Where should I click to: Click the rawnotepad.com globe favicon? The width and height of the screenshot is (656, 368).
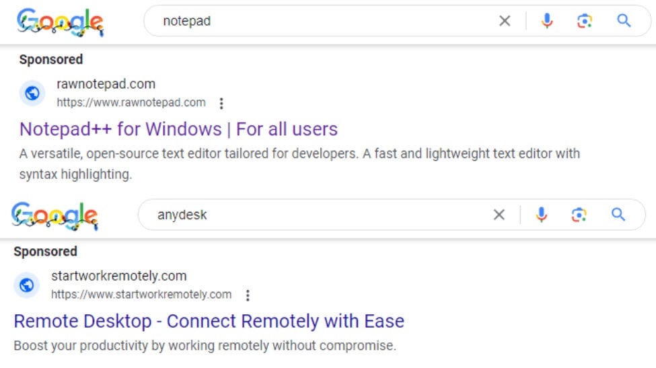coord(32,94)
